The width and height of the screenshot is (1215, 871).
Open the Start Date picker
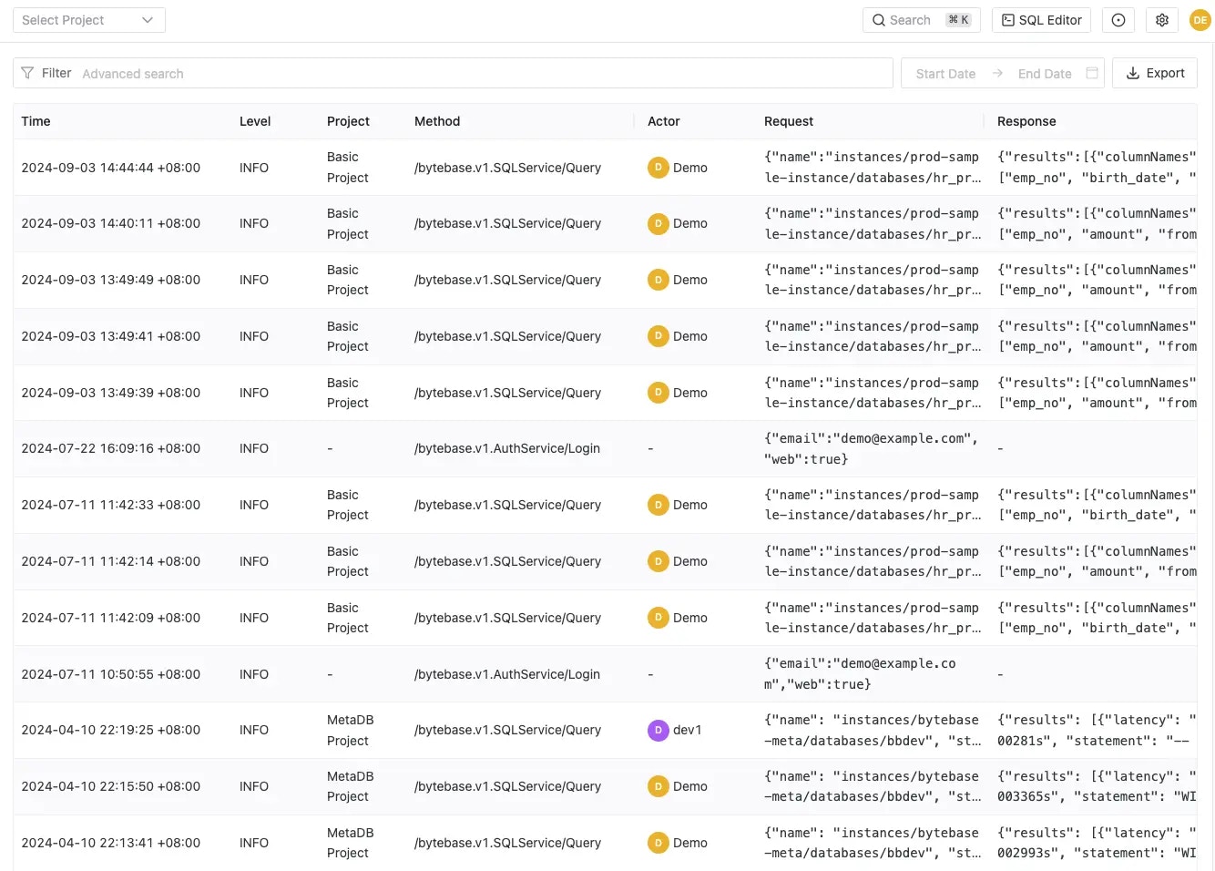tap(944, 73)
